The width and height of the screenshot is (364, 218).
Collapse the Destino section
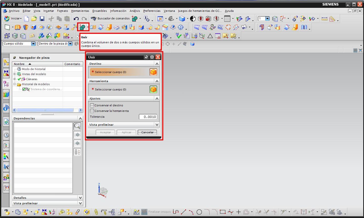(157, 64)
